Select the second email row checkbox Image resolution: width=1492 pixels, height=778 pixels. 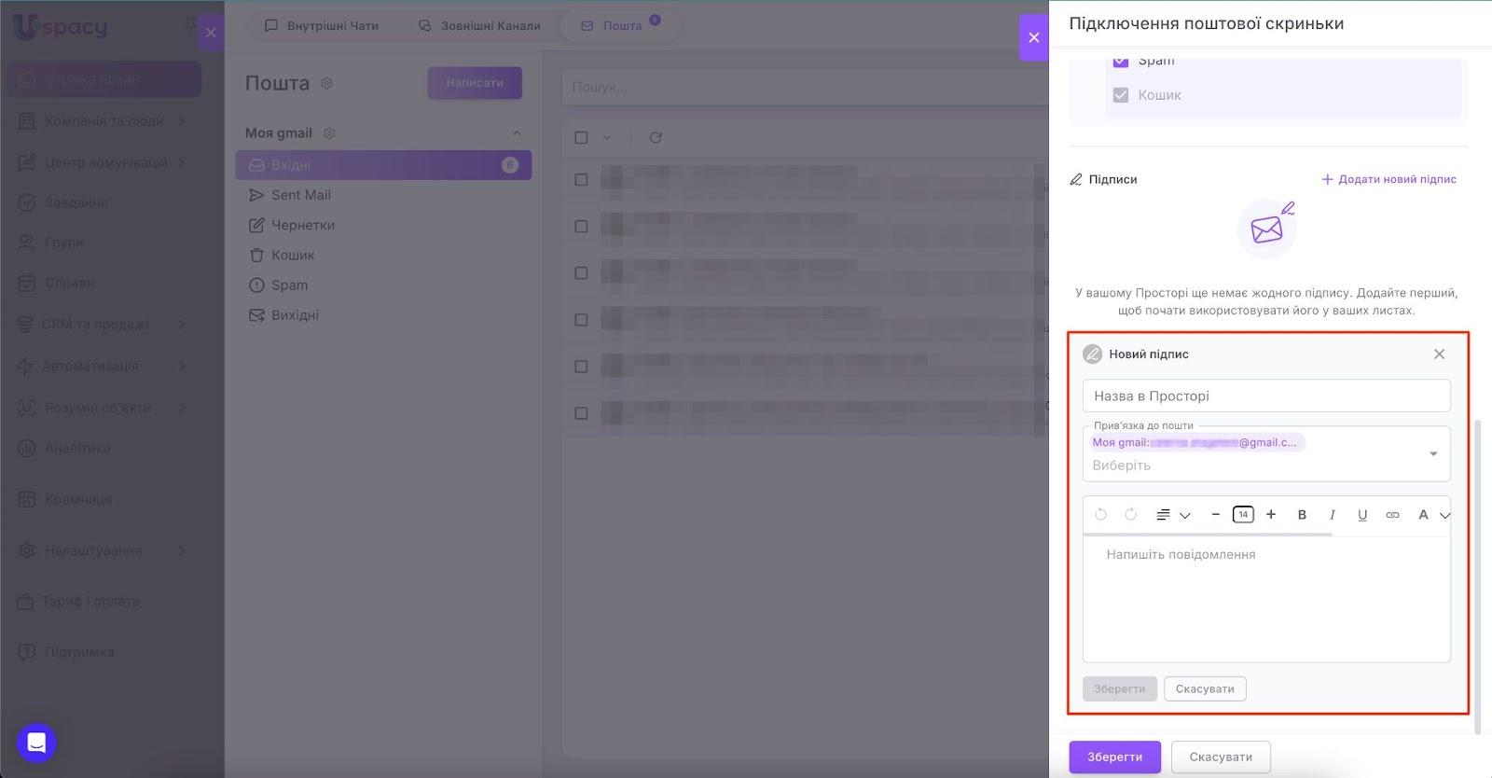[581, 226]
